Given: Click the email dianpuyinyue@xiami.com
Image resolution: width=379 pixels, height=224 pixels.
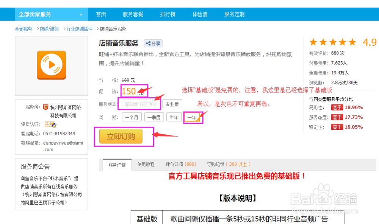Looking at the screenshot, I should pyautogui.click(x=63, y=146).
